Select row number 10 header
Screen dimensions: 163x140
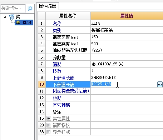click(x=42, y=84)
